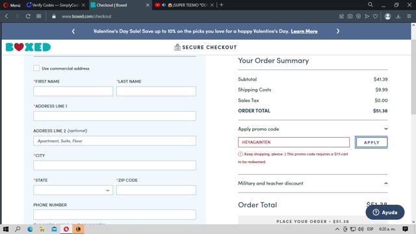
Task: Click the HEYAGAINTEN promo code field
Action: click(x=294, y=142)
